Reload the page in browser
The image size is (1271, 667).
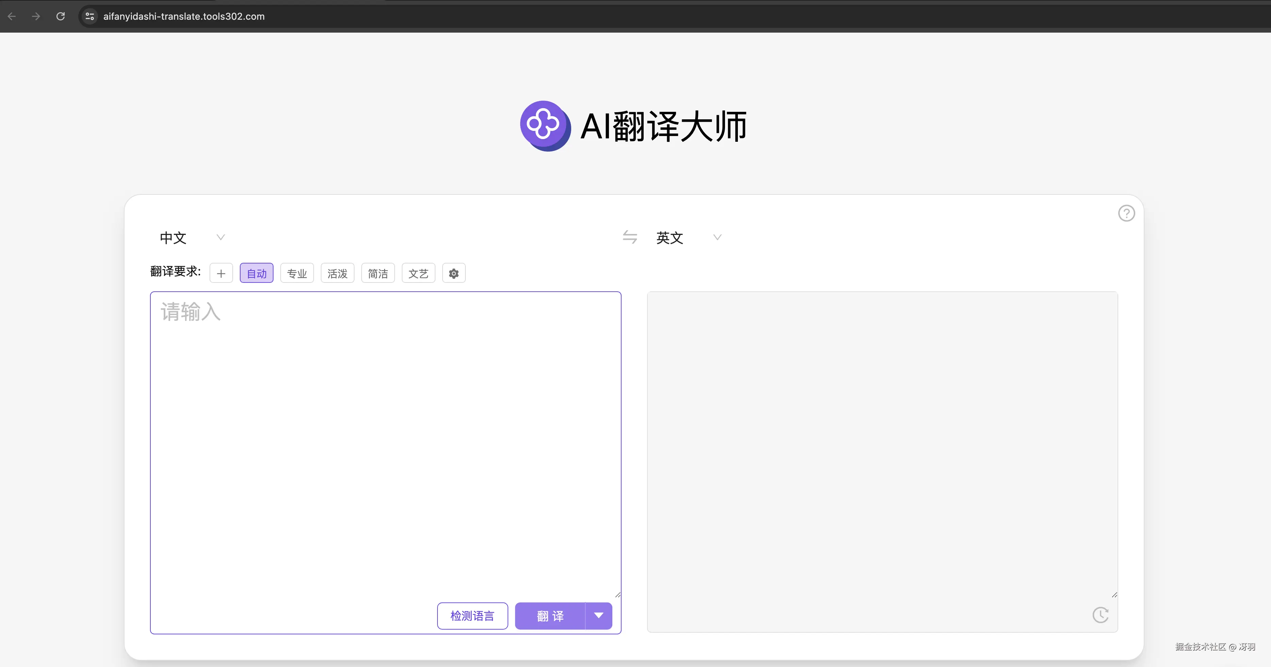(61, 16)
